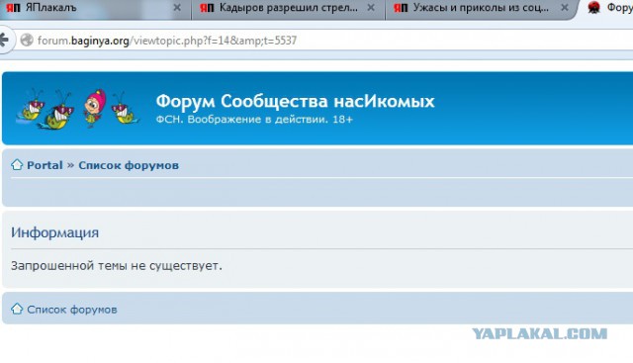Click the ЯП favicon on the Кадыров tab
This screenshot has height=363, width=633.
click(207, 8)
